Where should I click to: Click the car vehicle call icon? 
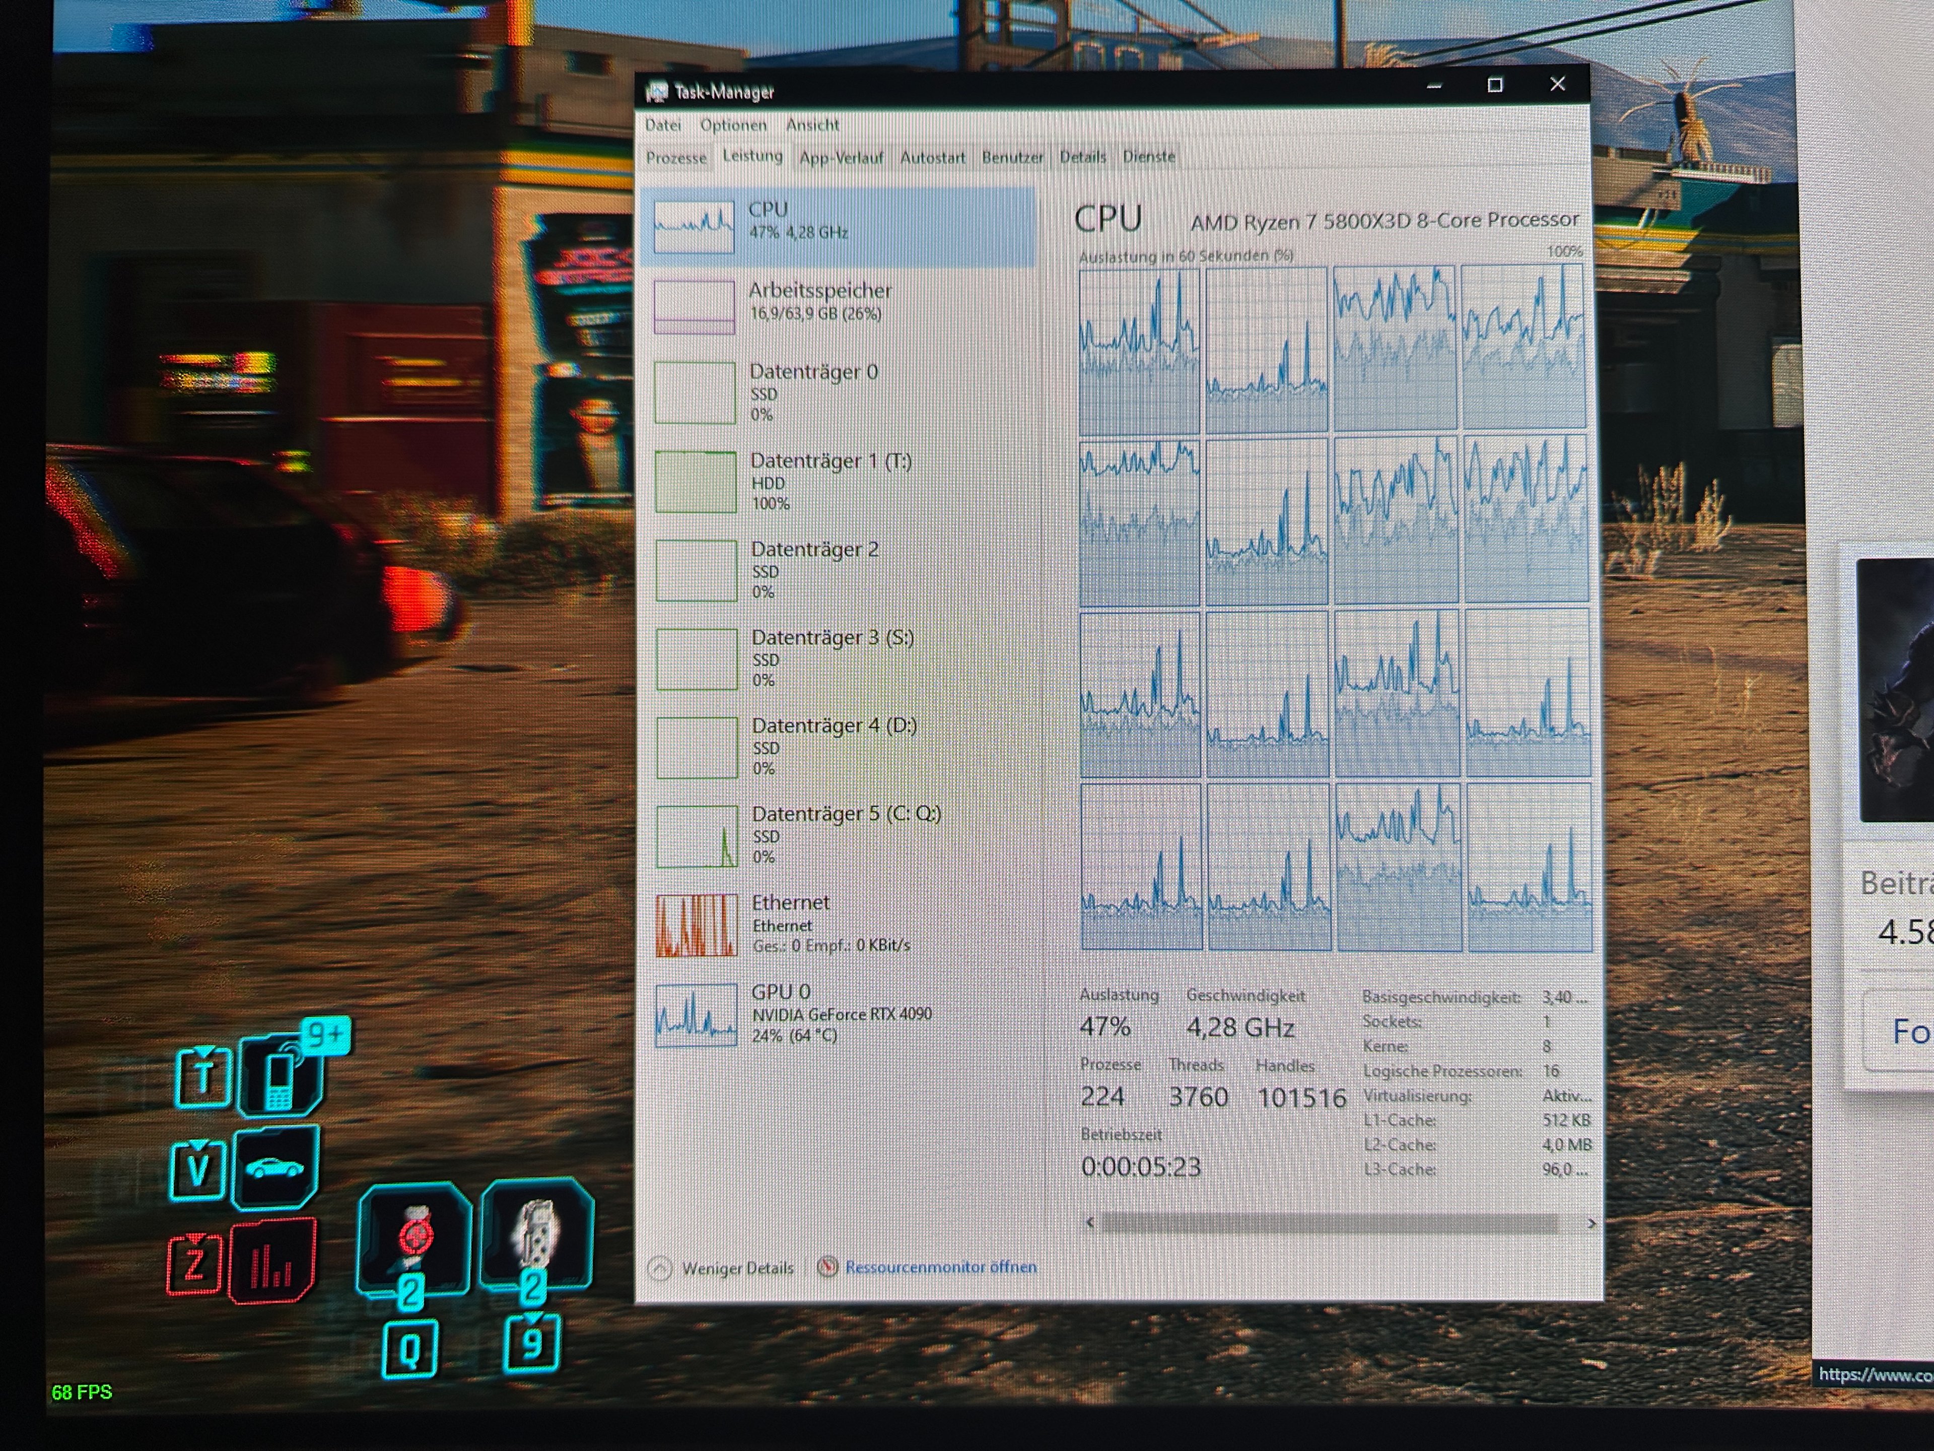tap(275, 1168)
